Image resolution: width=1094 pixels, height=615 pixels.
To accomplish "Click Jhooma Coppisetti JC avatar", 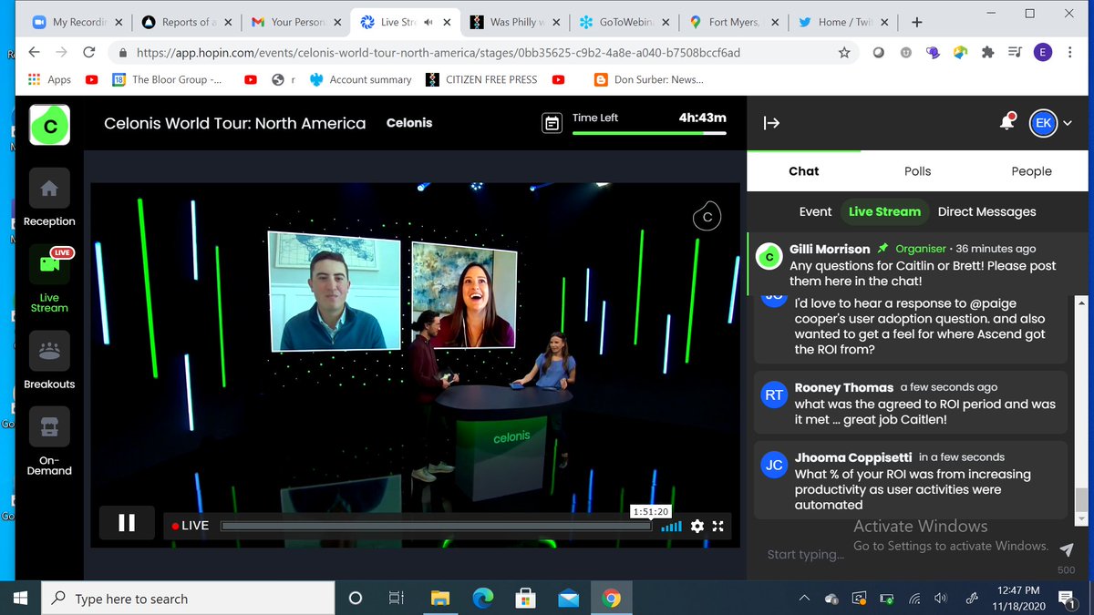I will tap(774, 465).
